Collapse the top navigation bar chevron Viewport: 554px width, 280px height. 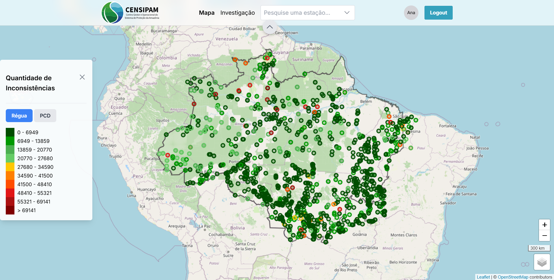269,27
